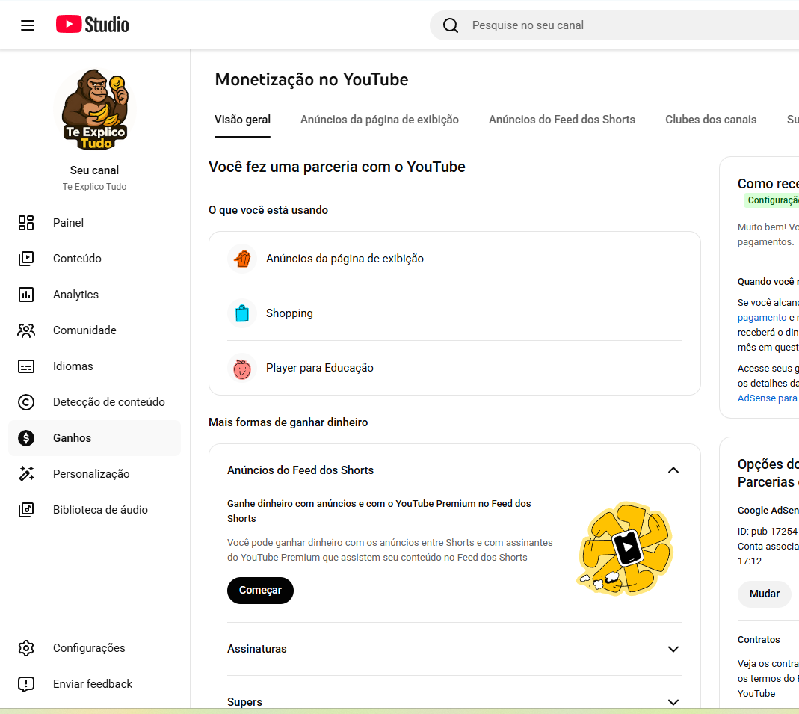This screenshot has width=799, height=714.
Task: Switch to the Visão geral tab
Action: (243, 120)
